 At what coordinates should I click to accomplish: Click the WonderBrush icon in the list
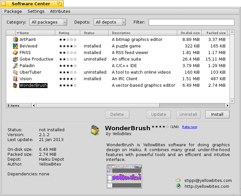click(x=15, y=85)
